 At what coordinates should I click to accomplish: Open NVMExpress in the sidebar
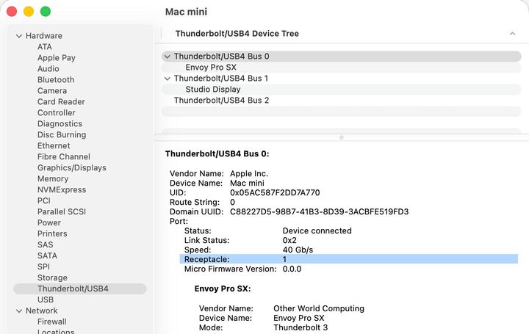coord(62,189)
